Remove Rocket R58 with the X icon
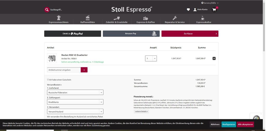 point(214,58)
